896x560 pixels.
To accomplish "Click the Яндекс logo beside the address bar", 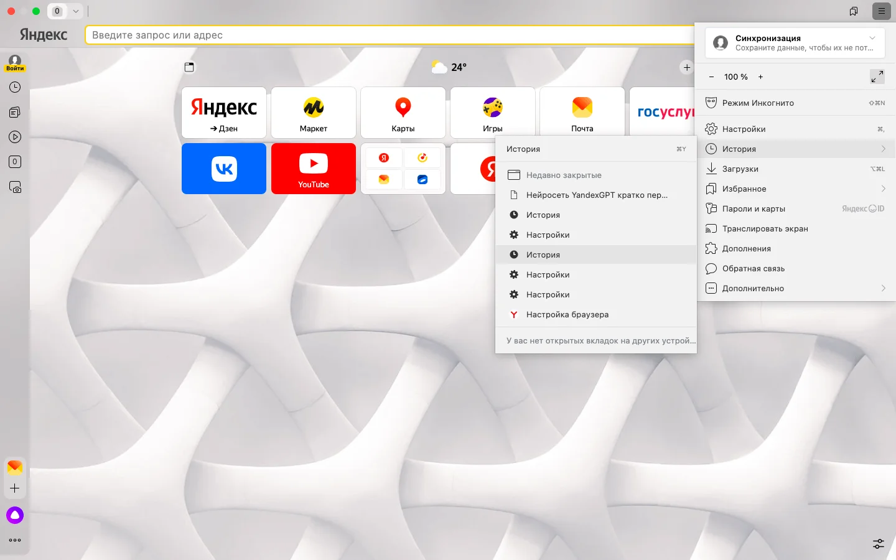I will [x=44, y=35].
